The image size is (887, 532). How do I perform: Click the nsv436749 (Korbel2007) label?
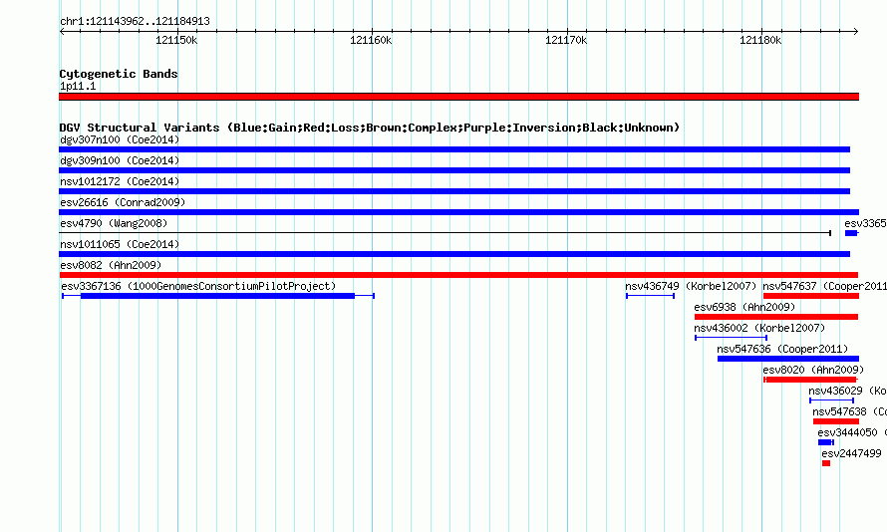pyautogui.click(x=691, y=286)
